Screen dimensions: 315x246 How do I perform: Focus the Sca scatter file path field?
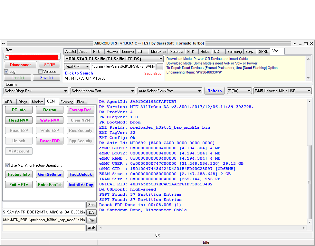click(44, 205)
